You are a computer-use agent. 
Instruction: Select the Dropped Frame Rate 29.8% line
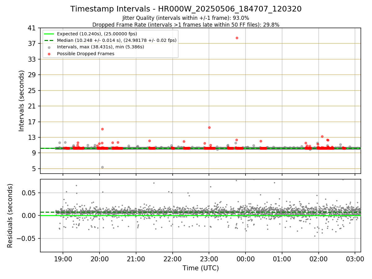click(186, 25)
